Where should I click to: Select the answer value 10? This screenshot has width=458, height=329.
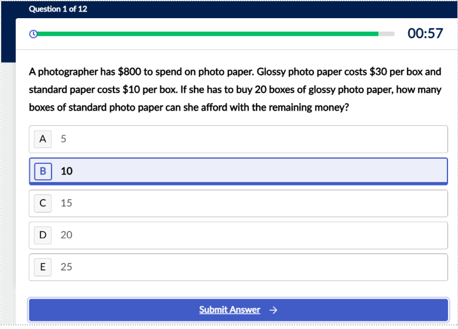[x=67, y=171]
